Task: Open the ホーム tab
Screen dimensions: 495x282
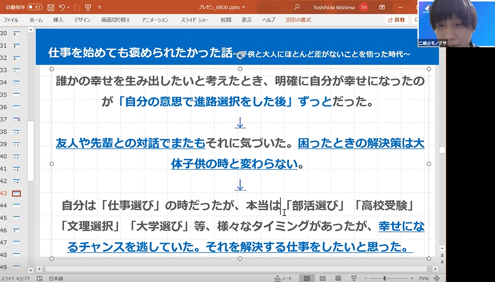Action: click(x=36, y=20)
